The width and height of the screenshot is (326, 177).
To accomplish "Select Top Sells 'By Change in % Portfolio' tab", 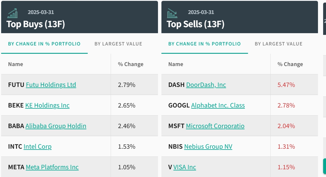I will click(x=204, y=44).
